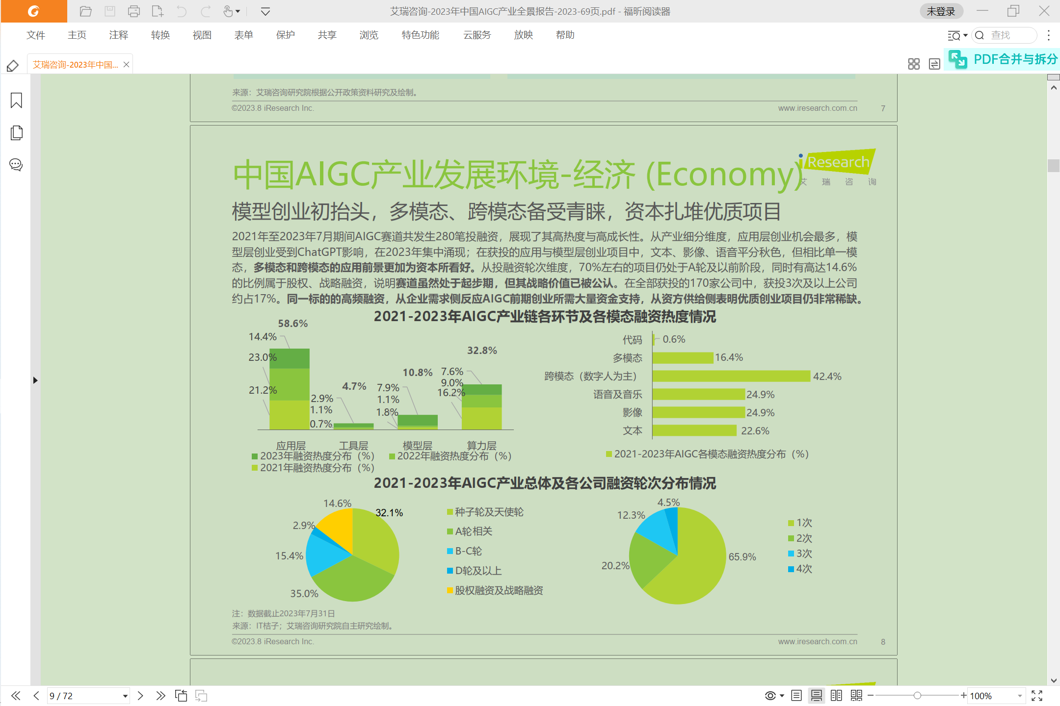Open the 视图 tab

click(202, 35)
